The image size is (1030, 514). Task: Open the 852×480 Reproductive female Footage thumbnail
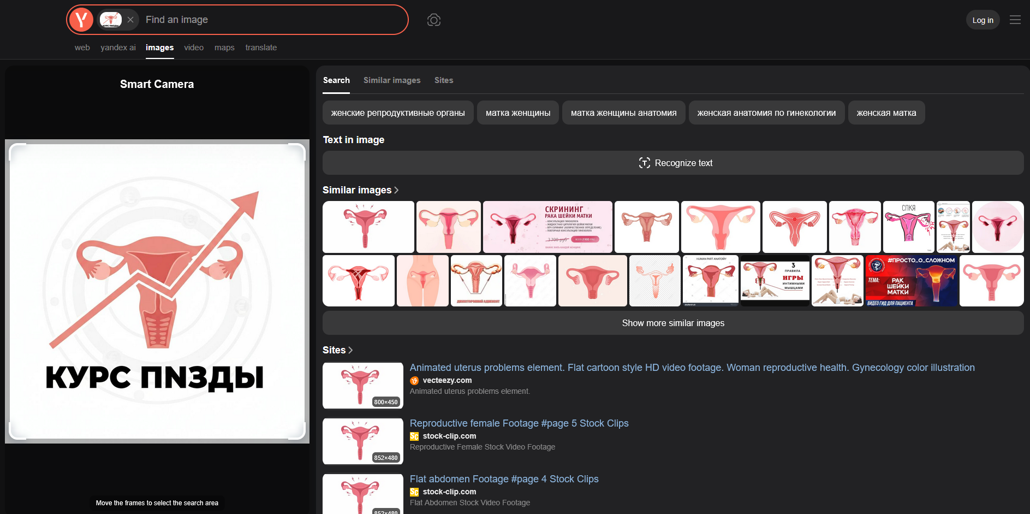click(x=363, y=441)
